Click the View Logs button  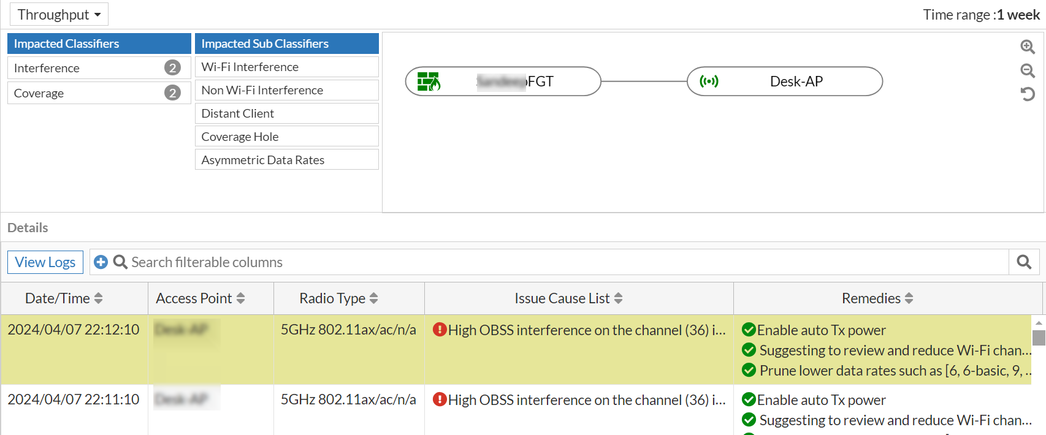pyautogui.click(x=45, y=262)
